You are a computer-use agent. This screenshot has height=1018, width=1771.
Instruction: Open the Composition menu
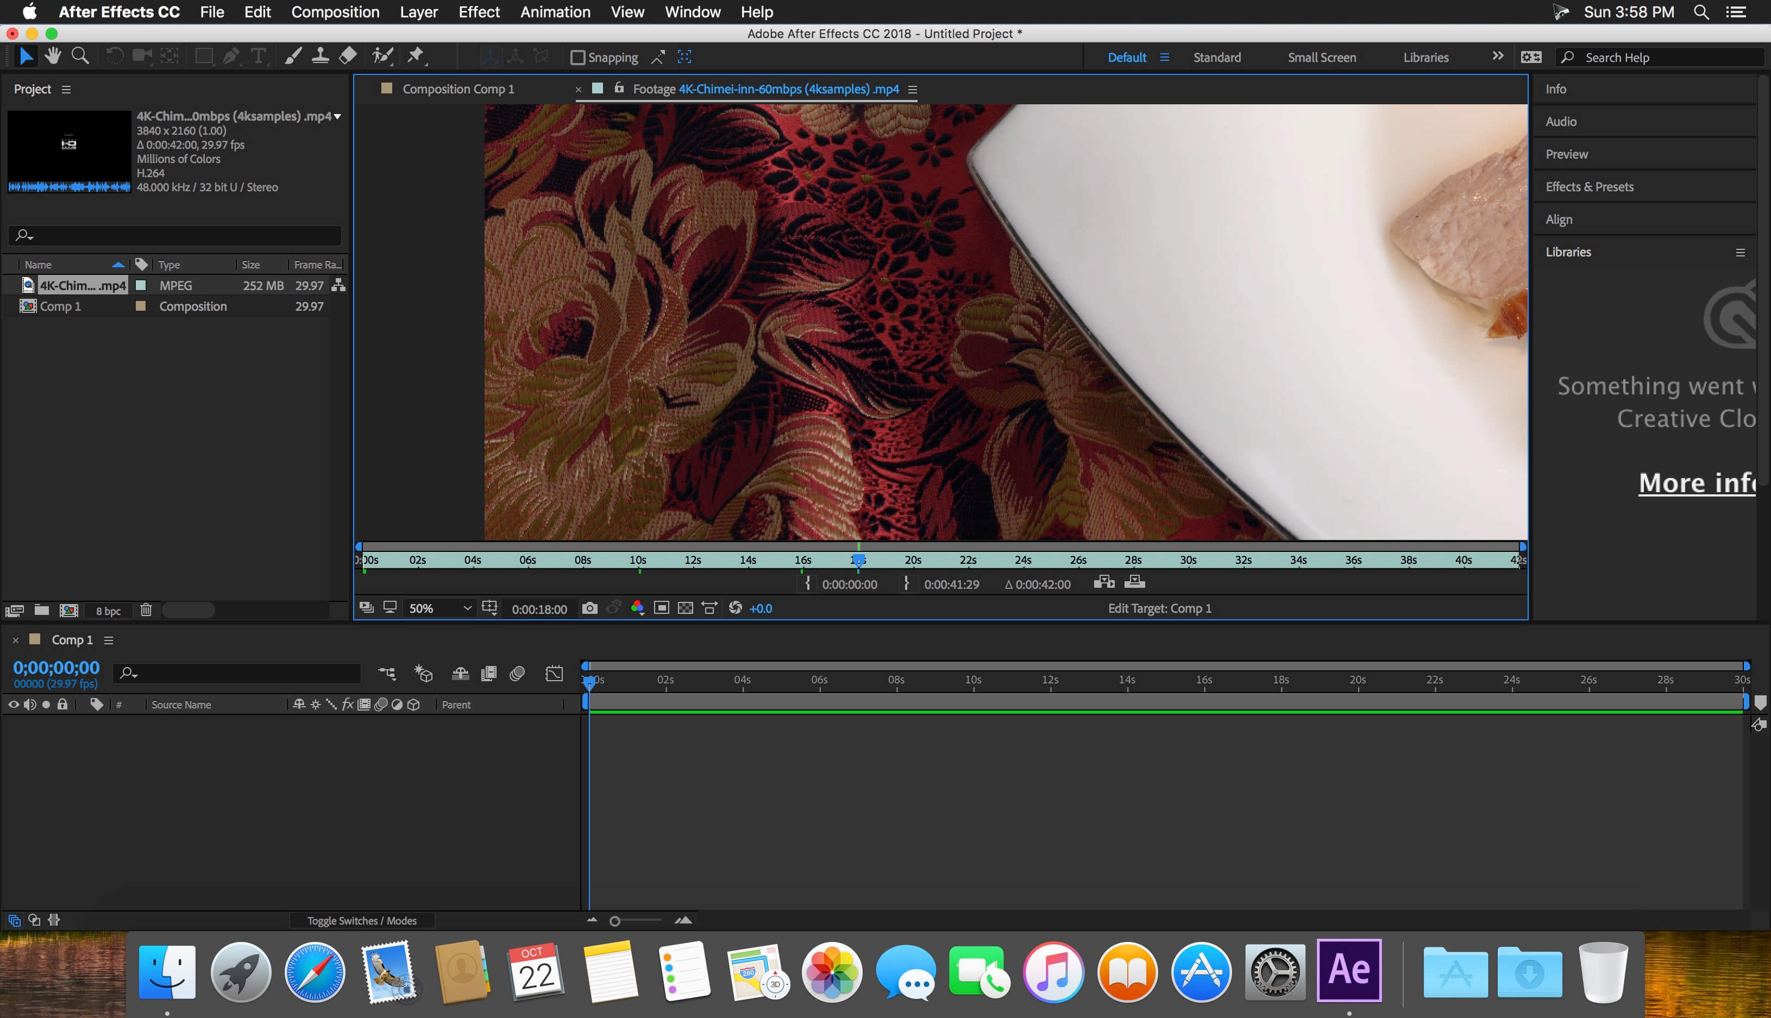coord(335,12)
